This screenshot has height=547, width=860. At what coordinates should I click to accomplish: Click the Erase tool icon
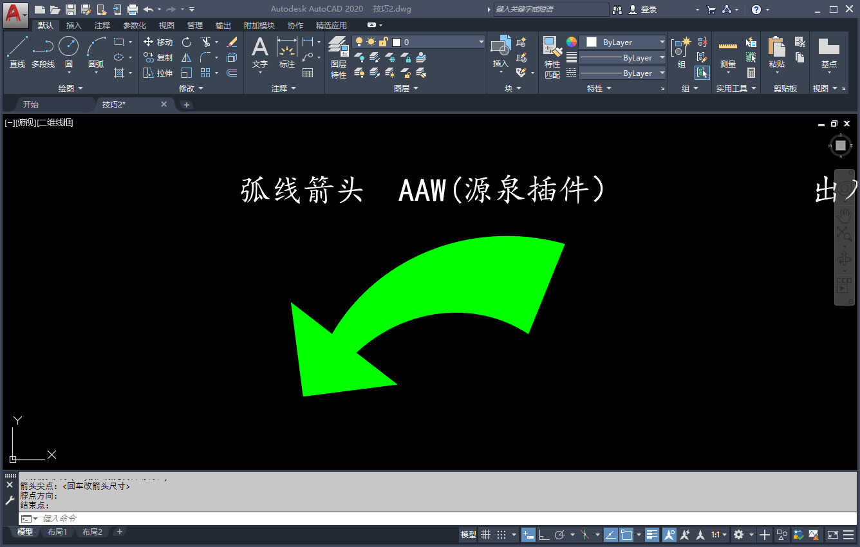pos(232,42)
